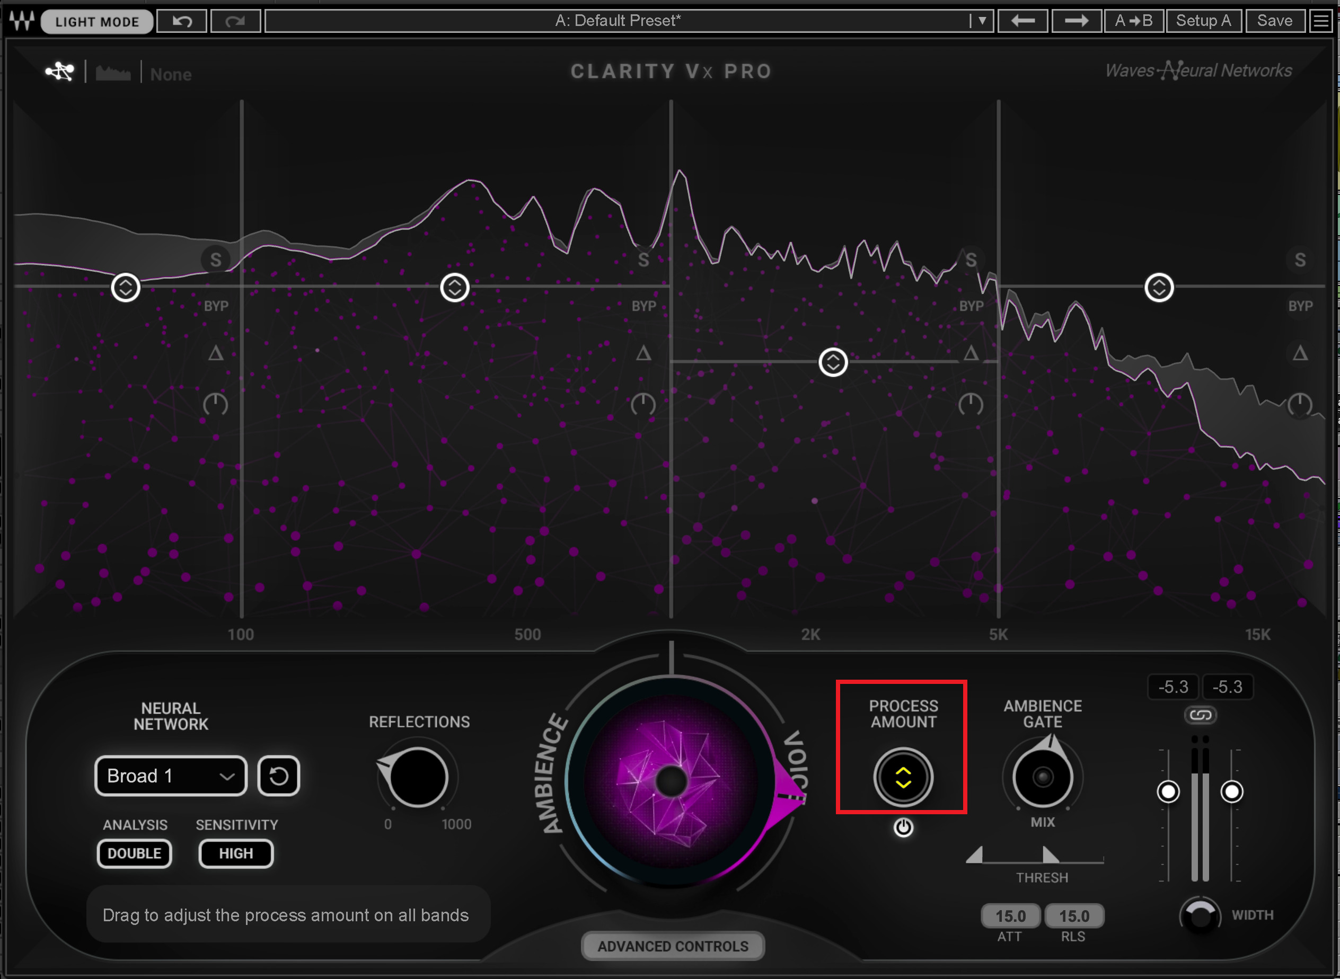
Task: Toggle delta listen on the lowest band
Action: pyautogui.click(x=216, y=354)
